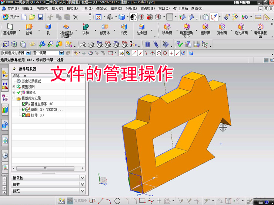Toggle the 草图 (1) SKETCH checkbox
274x205 pixels.
pos(24,110)
